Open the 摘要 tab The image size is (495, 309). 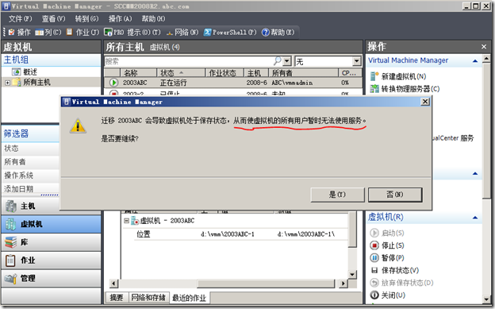(116, 297)
